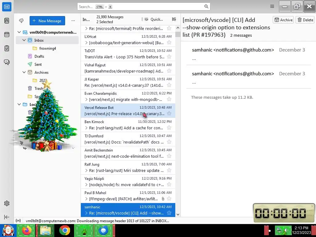Open the Calendar sidebar icon
316x237 pixels.
(x=7, y=35)
